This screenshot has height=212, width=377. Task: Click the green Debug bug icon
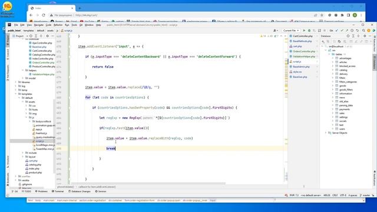(309, 31)
